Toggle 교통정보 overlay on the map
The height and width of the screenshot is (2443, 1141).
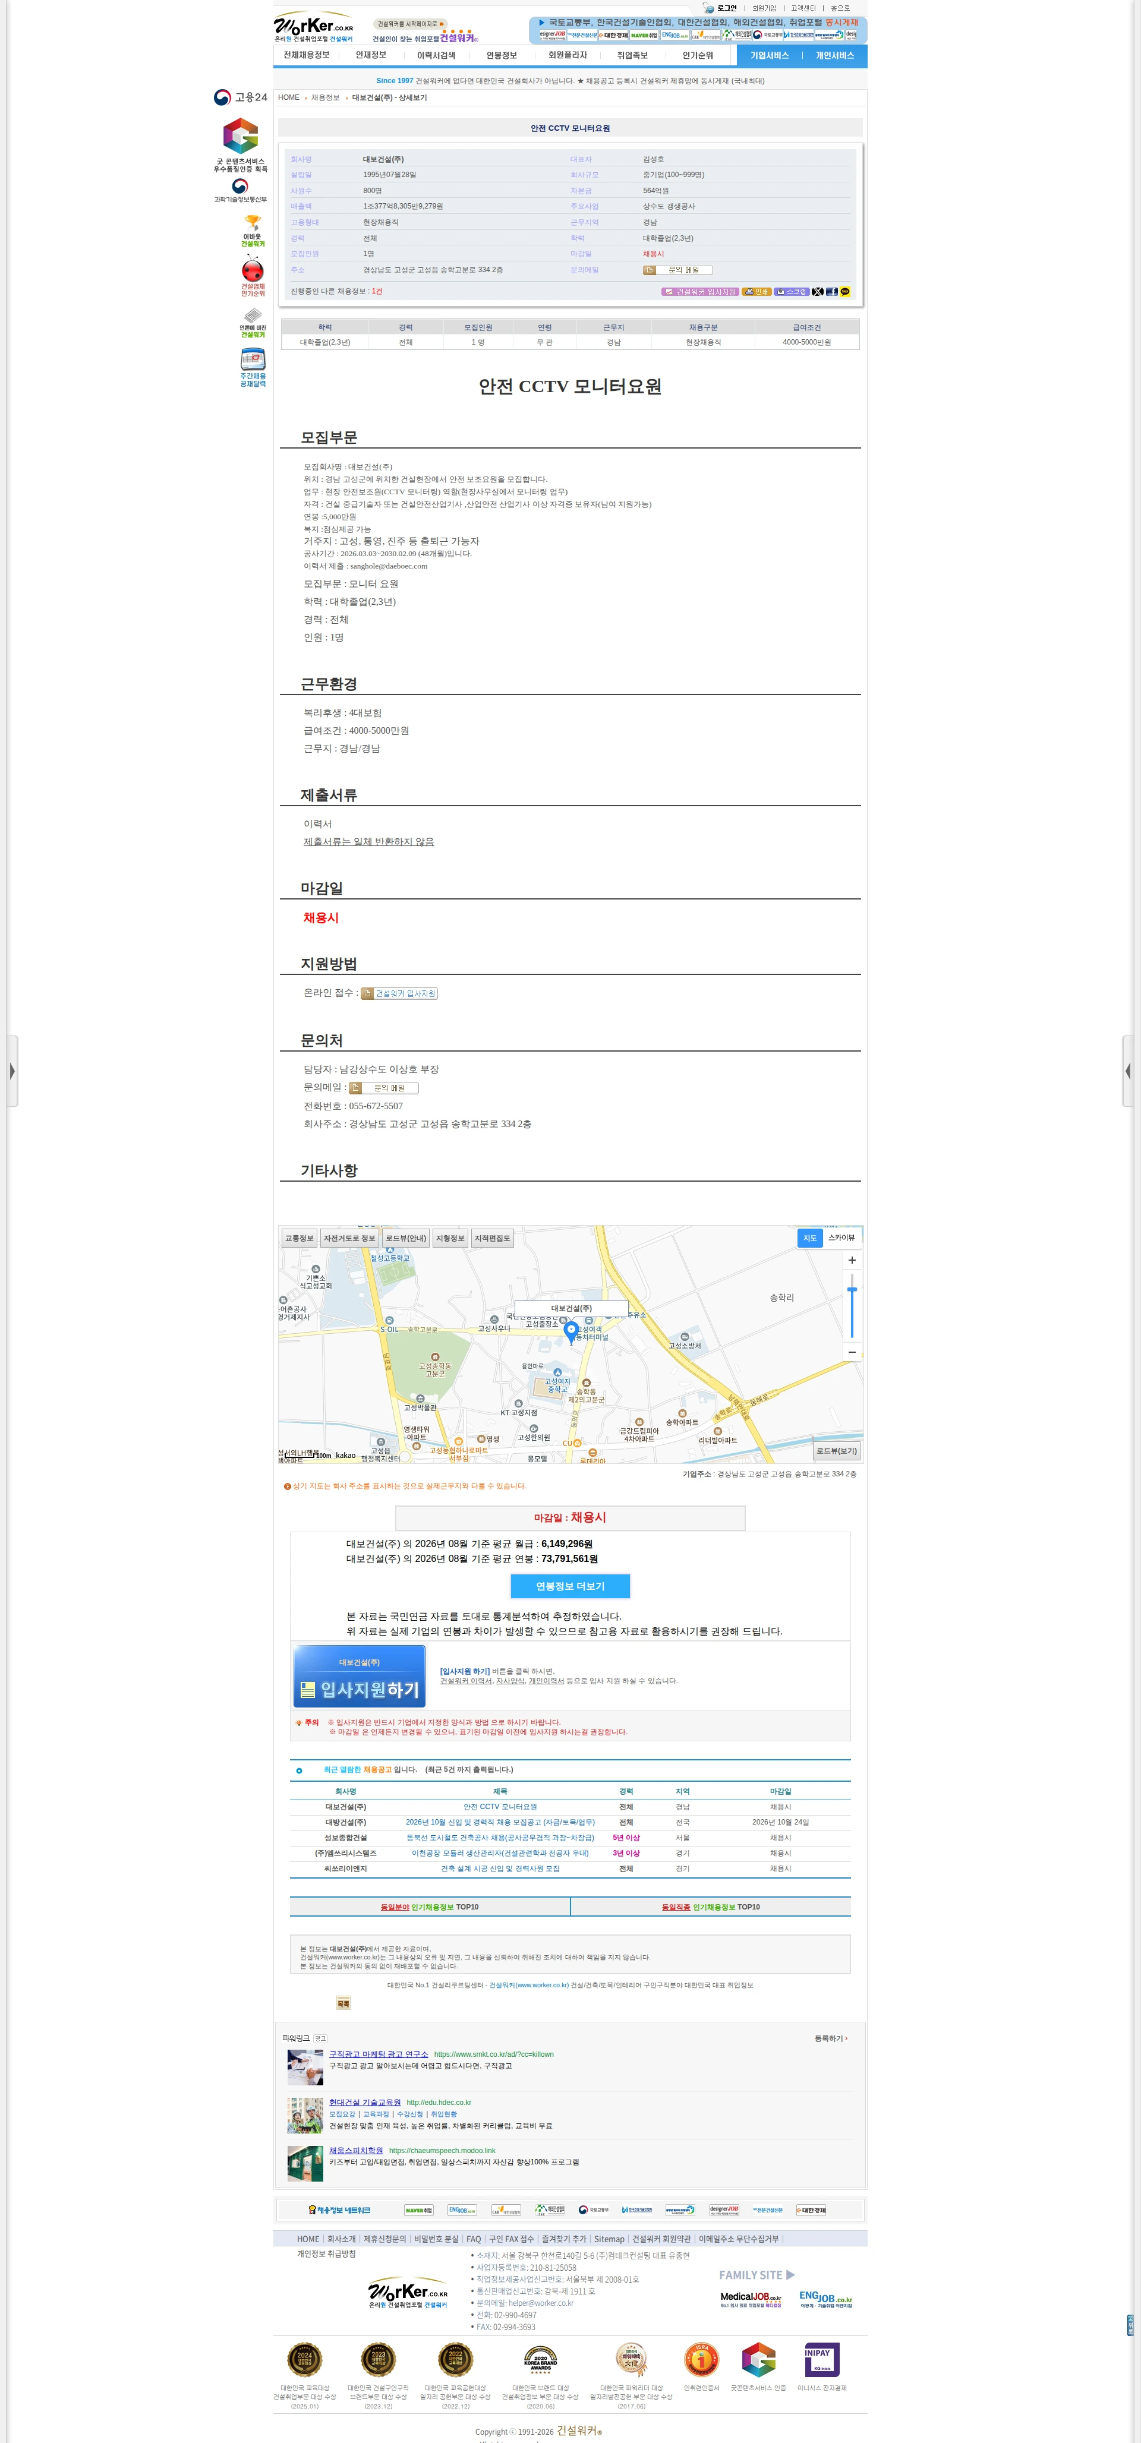click(299, 1238)
